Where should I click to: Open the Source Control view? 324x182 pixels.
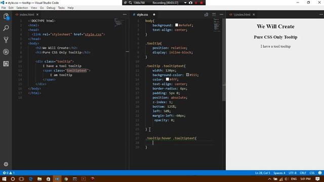[6, 40]
